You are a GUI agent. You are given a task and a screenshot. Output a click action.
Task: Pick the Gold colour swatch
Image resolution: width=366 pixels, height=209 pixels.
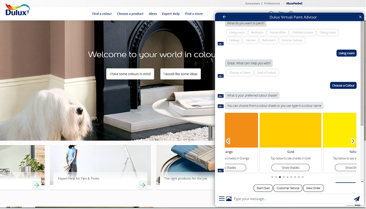[x=291, y=130]
